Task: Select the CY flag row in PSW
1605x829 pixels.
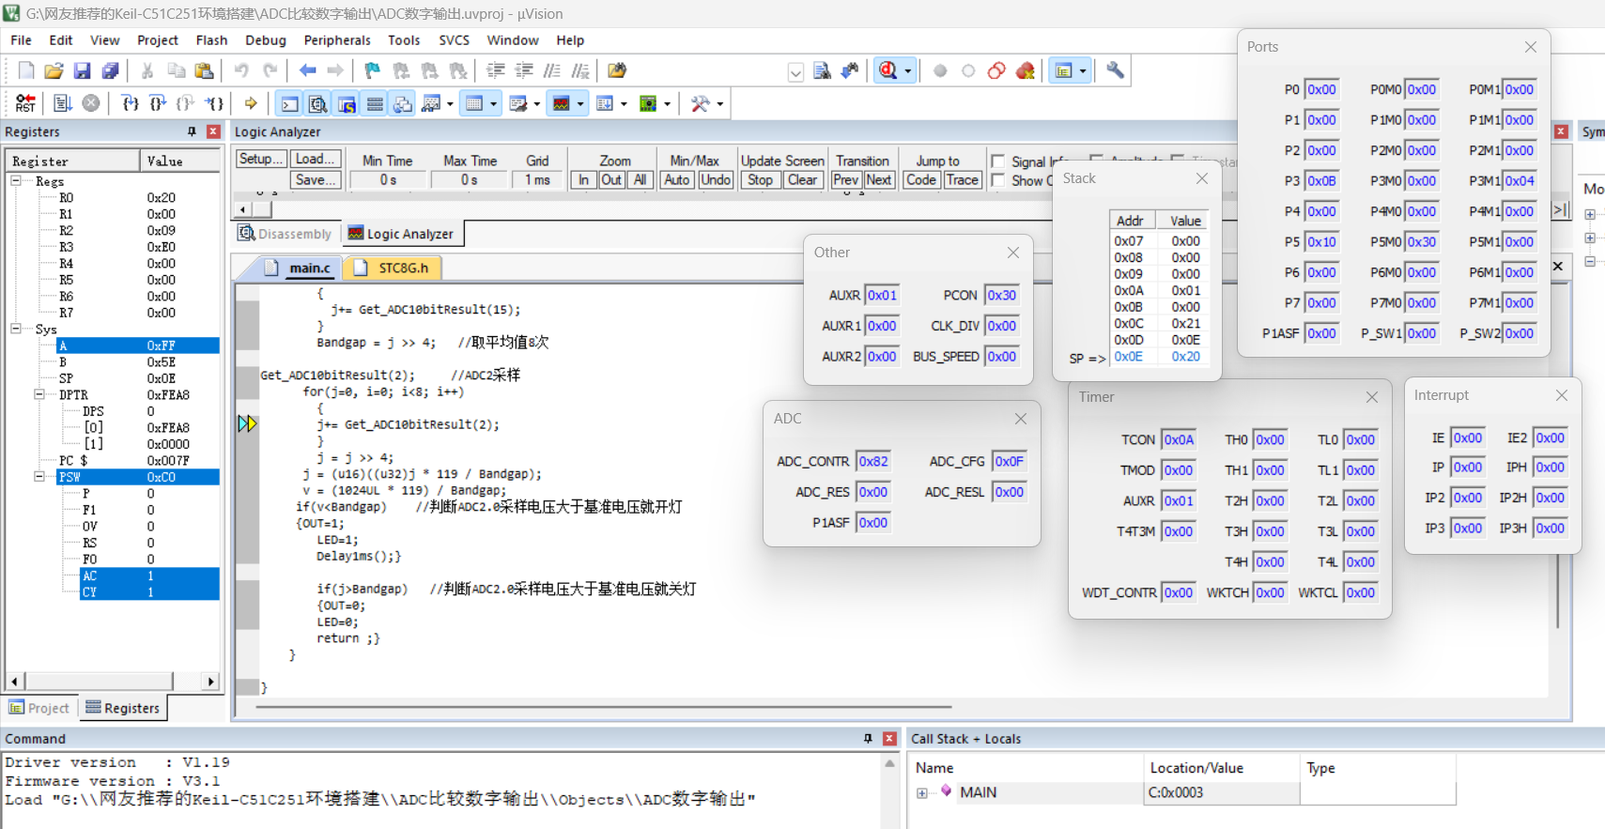Action: click(x=149, y=591)
